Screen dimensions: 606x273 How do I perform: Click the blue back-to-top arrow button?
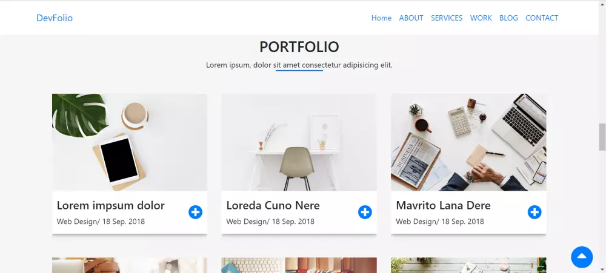(x=582, y=257)
